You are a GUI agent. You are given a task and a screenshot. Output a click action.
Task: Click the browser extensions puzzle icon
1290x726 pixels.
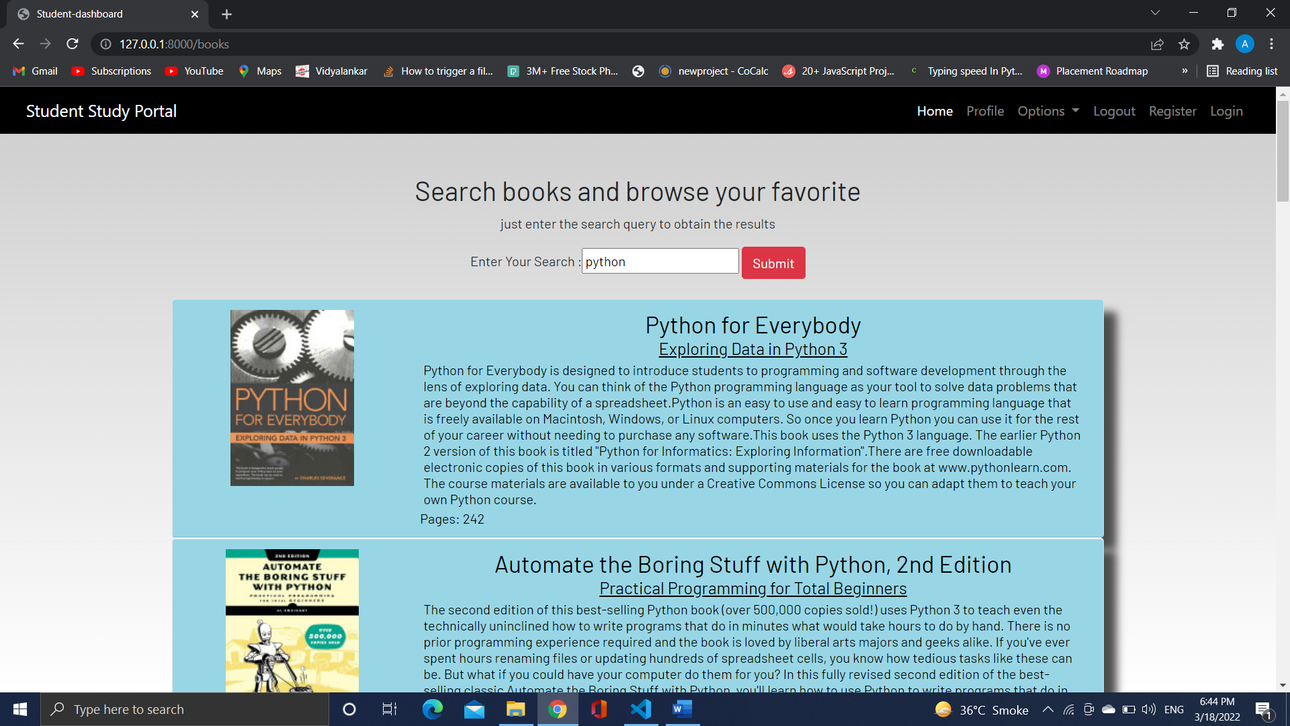(x=1218, y=44)
